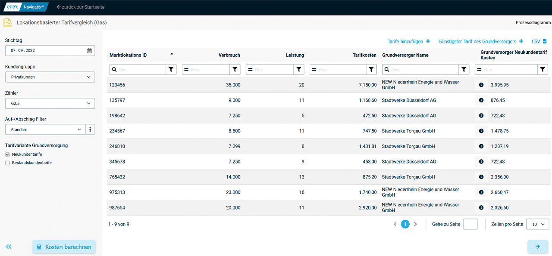552x256 pixels.
Task: Sort by the Verbrauch column header
Action: 229,55
